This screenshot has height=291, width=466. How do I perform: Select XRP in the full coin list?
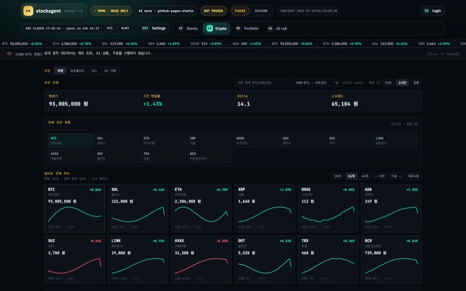210,141
